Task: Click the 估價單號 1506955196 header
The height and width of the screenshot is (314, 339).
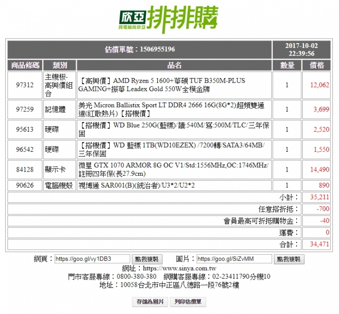Action: (x=140, y=49)
